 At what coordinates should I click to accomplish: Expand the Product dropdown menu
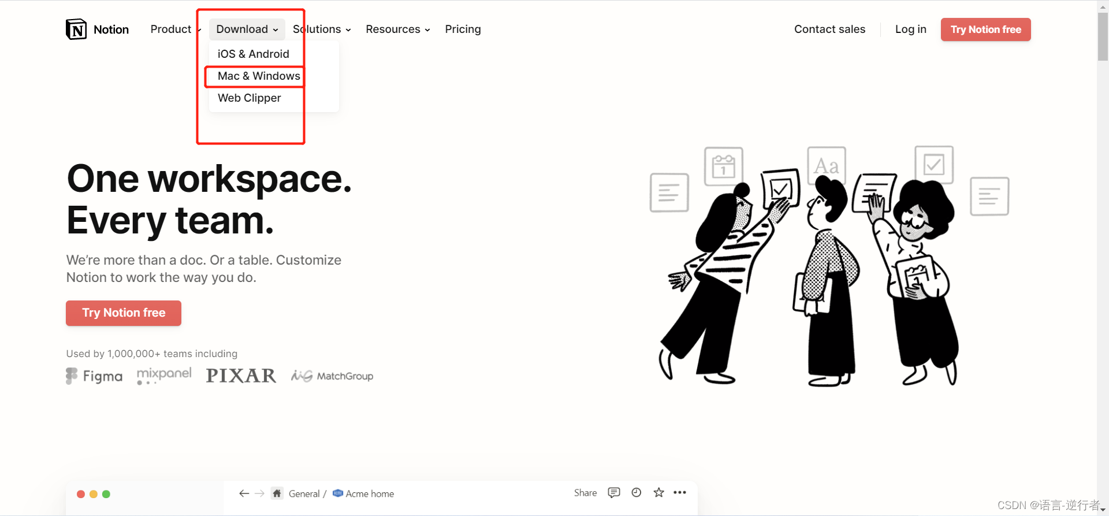click(x=176, y=29)
